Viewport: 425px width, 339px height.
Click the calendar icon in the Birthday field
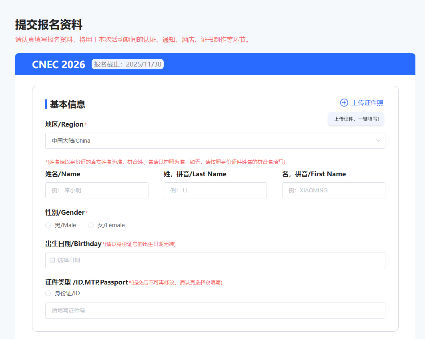[x=52, y=260]
